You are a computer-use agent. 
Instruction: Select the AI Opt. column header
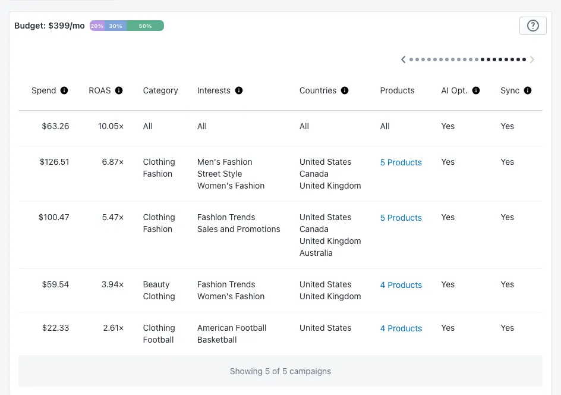[x=455, y=90]
